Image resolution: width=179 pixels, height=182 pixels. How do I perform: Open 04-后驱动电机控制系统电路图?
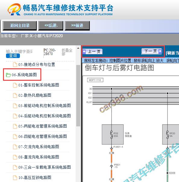coord(45,116)
